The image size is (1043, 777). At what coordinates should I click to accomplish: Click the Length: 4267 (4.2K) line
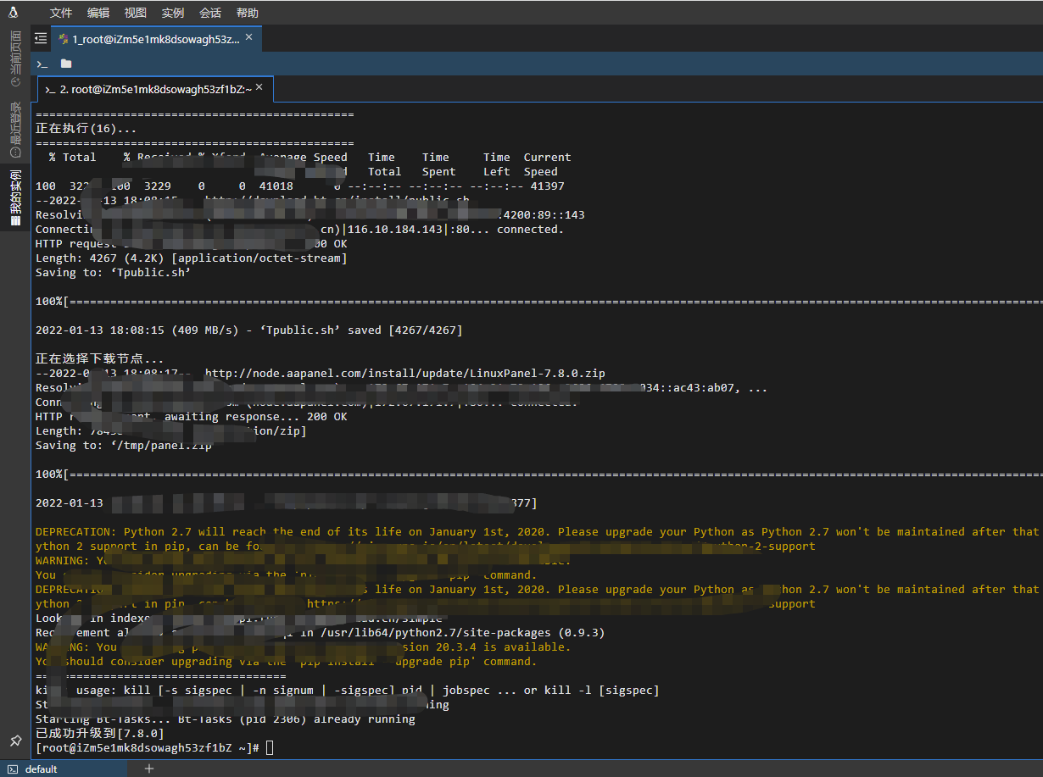192,258
